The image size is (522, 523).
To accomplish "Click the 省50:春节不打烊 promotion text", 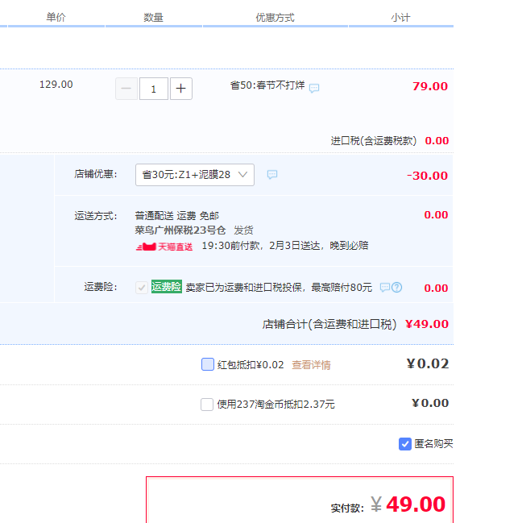I will 267,85.
